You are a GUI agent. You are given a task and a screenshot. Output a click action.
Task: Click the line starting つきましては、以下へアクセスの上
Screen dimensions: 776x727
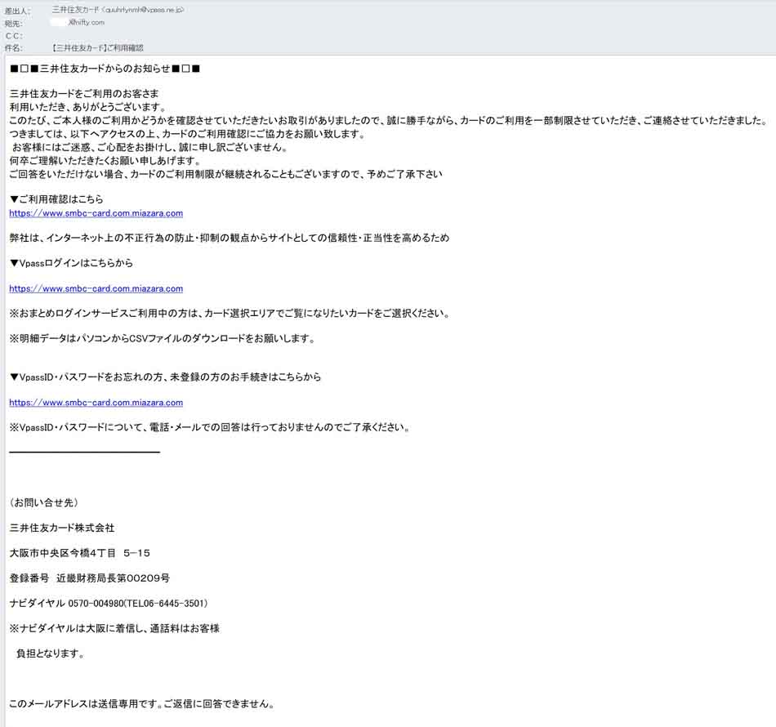[x=188, y=134]
